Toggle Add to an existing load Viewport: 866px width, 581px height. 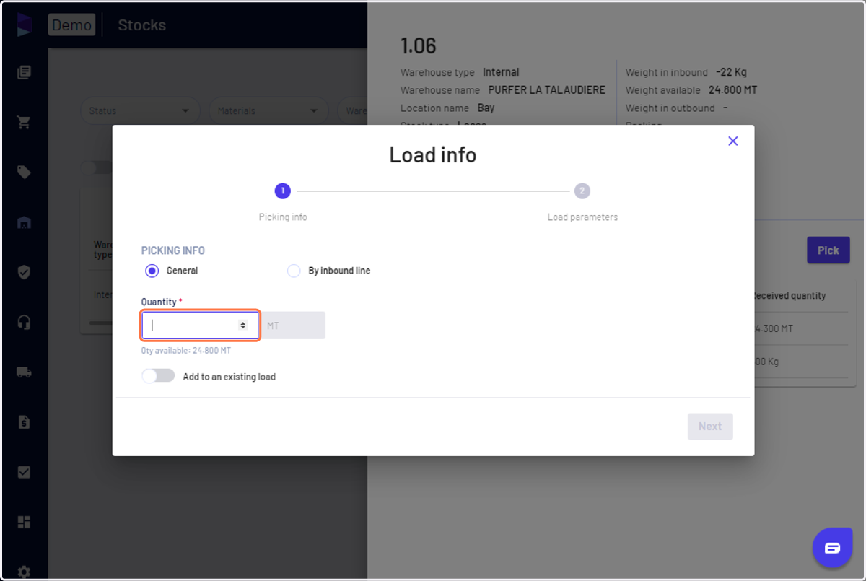[158, 376]
